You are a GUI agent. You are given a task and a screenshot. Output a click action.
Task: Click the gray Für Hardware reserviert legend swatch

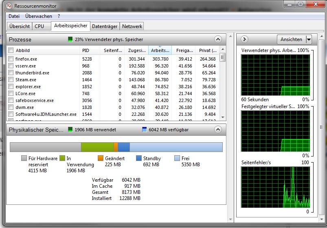pyautogui.click(x=24, y=158)
